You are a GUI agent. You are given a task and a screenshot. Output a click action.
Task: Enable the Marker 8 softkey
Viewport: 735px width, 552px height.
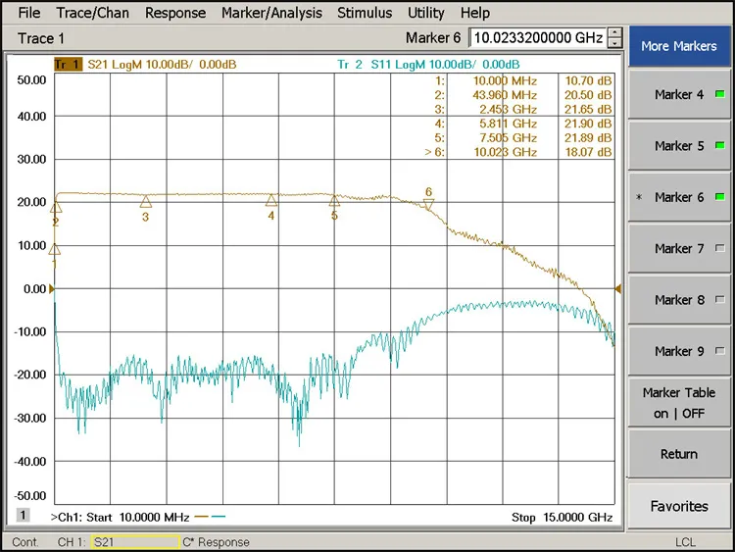tap(679, 300)
